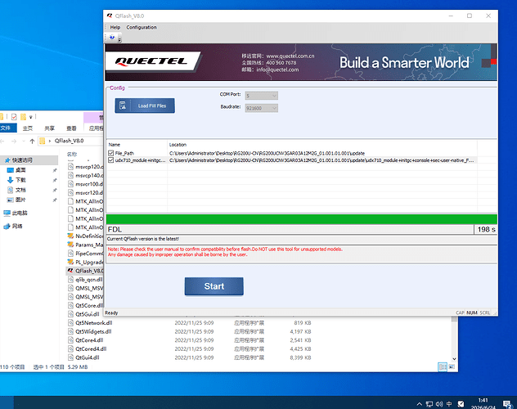
Task: Select the msvcr100 file in Explorer
Action: click(x=85, y=184)
